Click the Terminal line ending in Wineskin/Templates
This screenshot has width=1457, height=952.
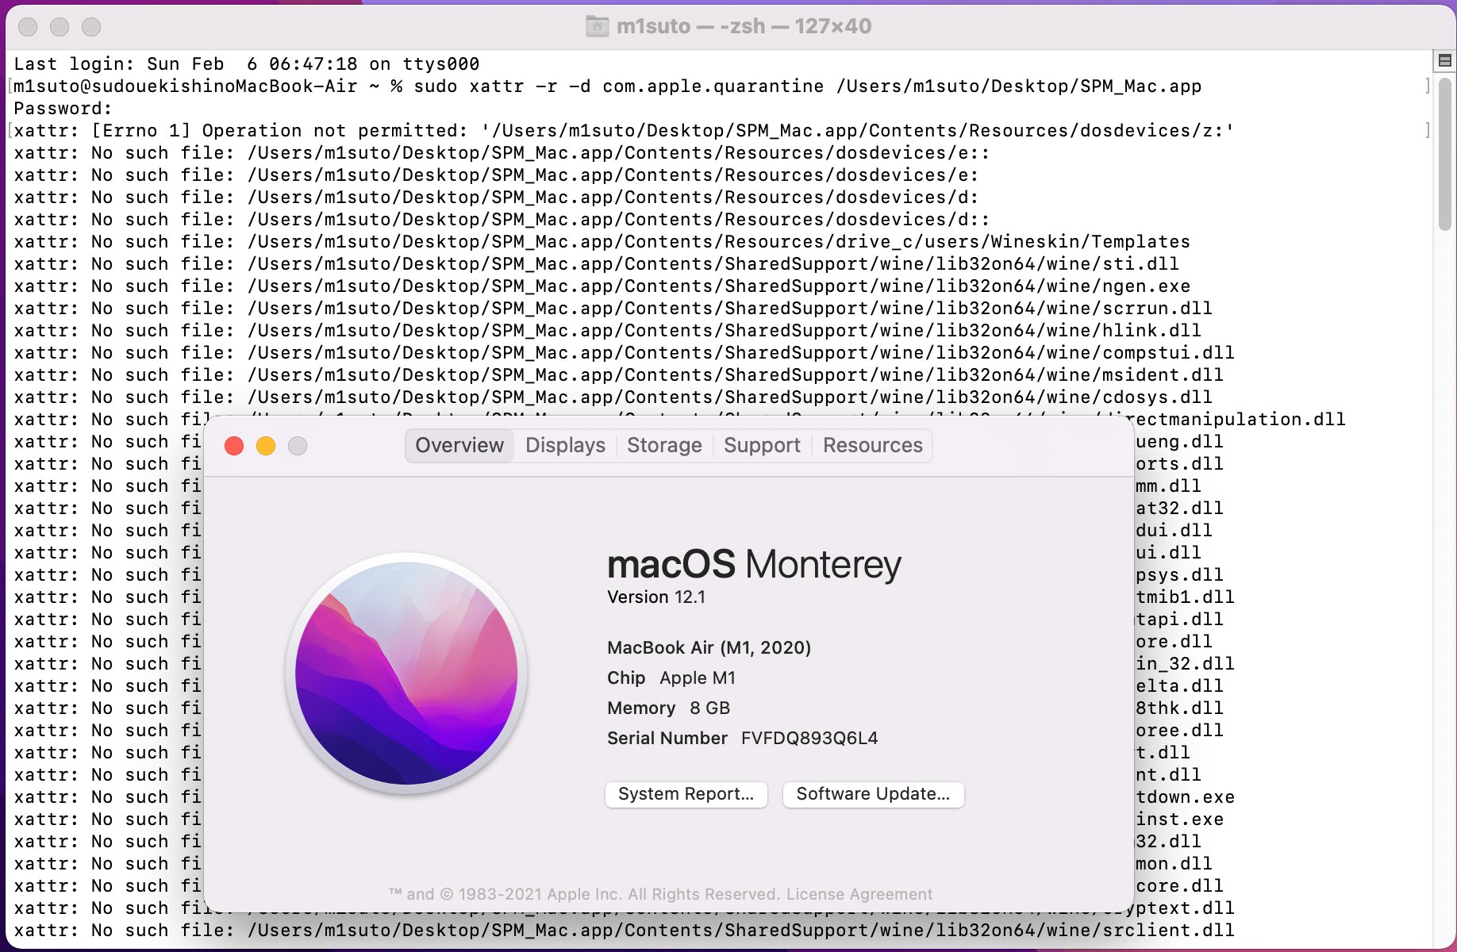coord(602,241)
